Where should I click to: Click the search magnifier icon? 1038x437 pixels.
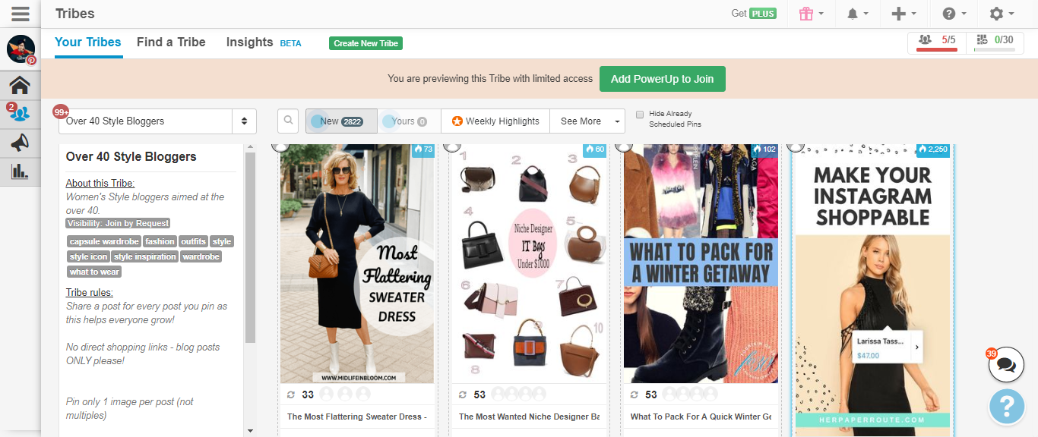288,121
